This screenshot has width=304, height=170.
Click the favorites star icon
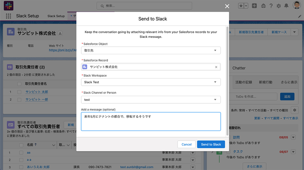pos(241,6)
